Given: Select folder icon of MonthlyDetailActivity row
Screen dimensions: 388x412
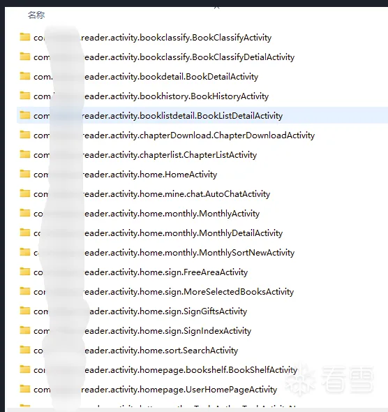Looking at the screenshot, I should coord(25,233).
